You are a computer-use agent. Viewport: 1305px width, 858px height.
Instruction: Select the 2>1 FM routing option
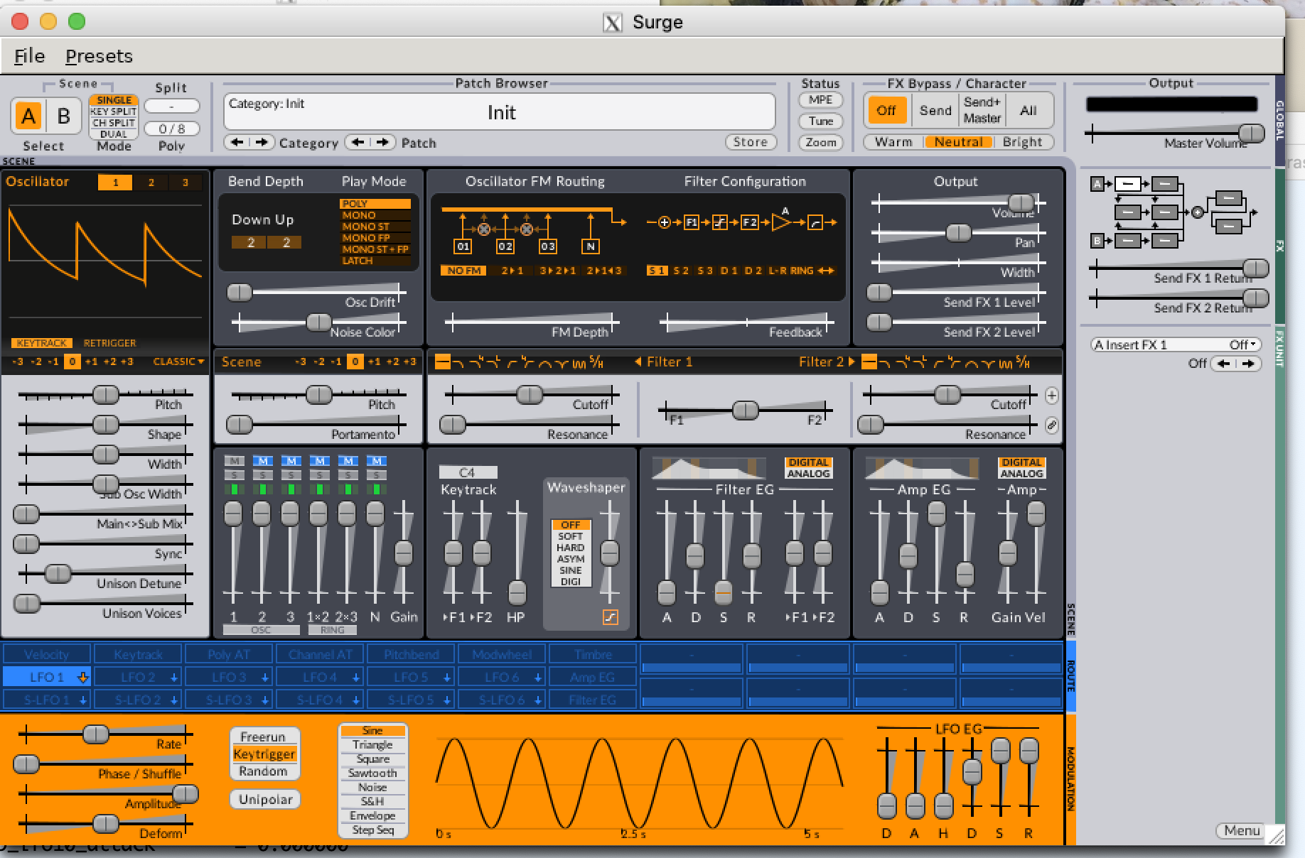512,271
